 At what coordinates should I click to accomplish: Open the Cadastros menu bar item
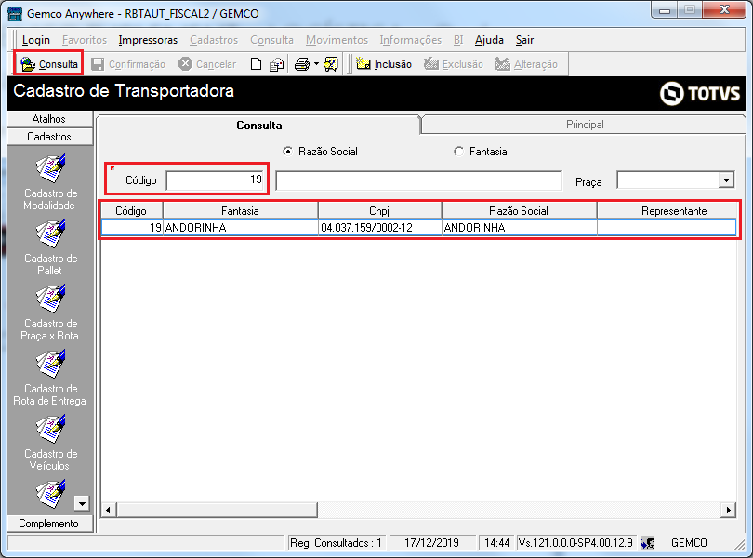214,40
